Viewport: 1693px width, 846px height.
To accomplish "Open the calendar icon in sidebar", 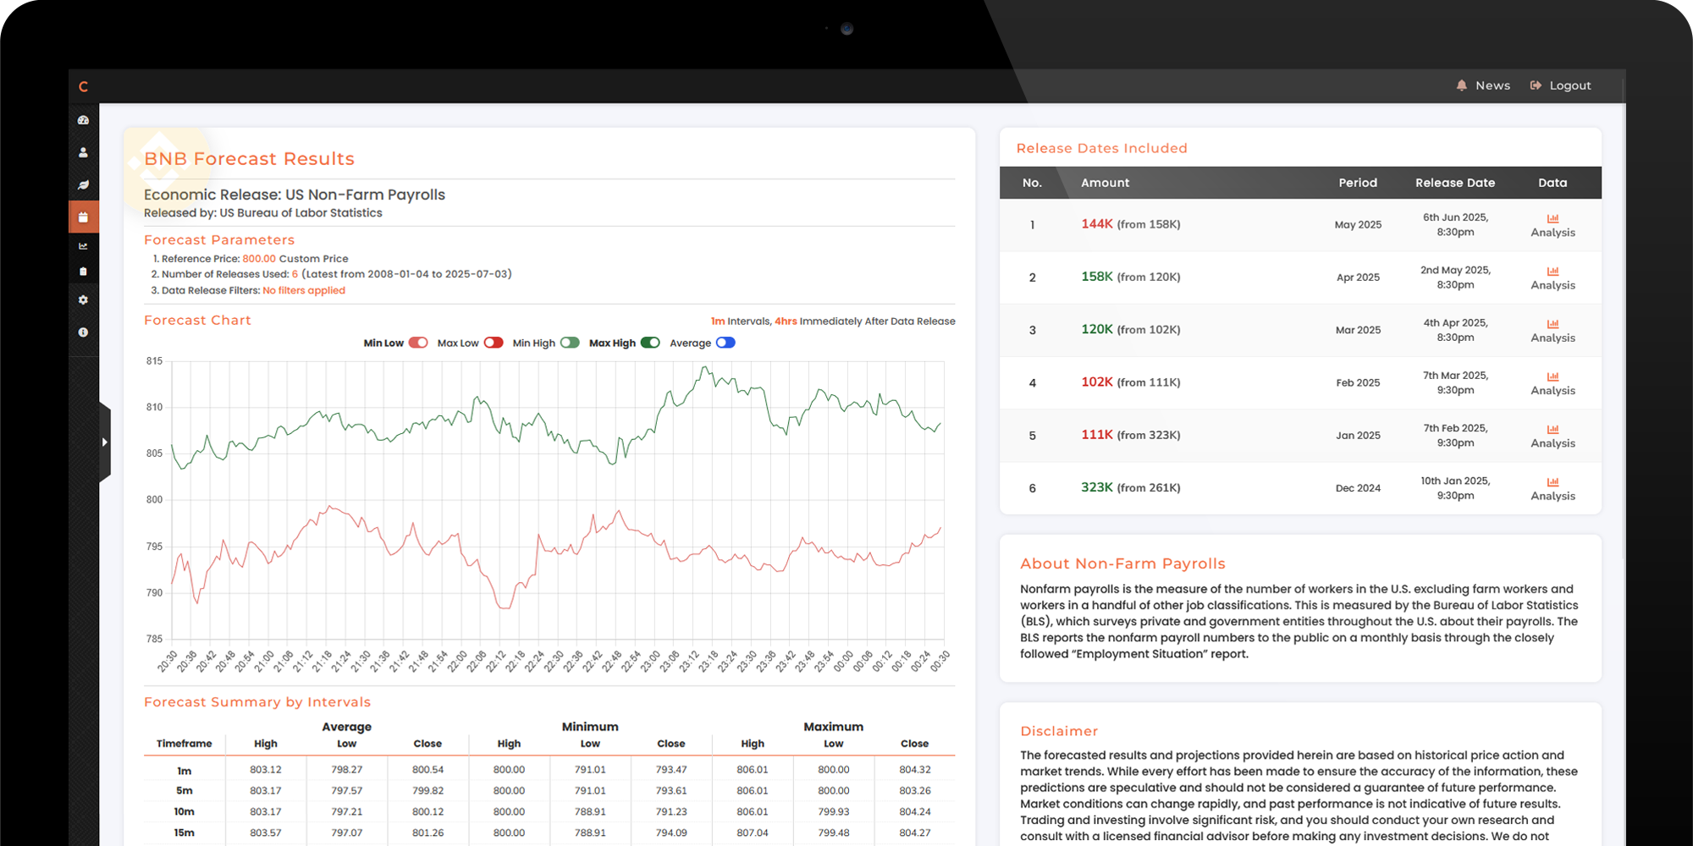I will click(83, 217).
